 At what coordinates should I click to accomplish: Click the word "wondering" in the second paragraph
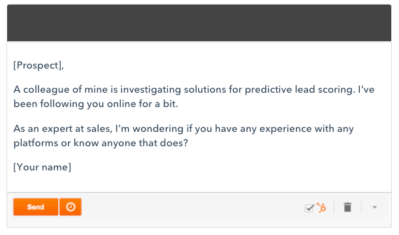coord(158,129)
